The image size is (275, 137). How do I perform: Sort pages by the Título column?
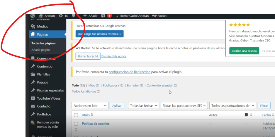coord(86,115)
